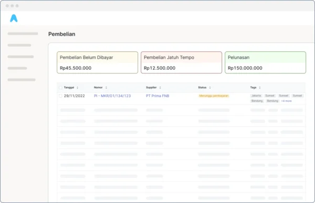
Task: Click the Jakarta tag chip
Action: pos(256,95)
